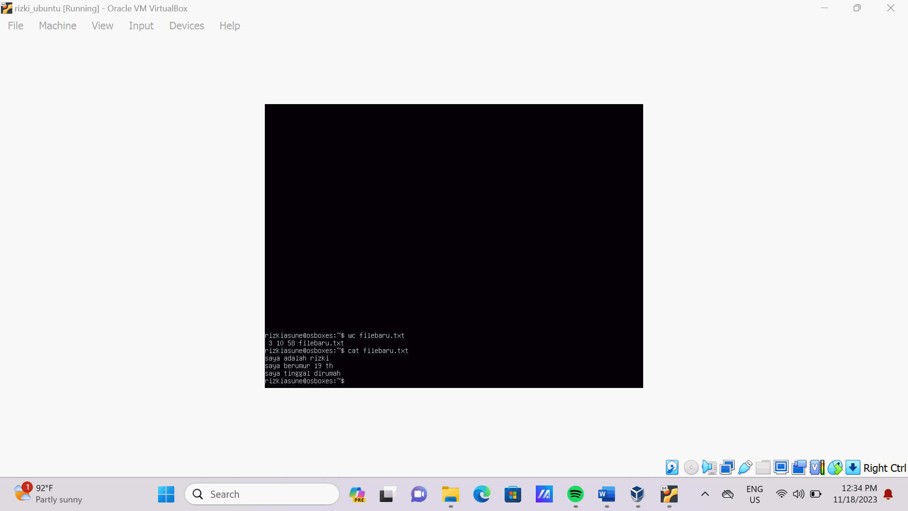Select the running VM taskbar icon
The width and height of the screenshot is (908, 511).
pos(669,494)
